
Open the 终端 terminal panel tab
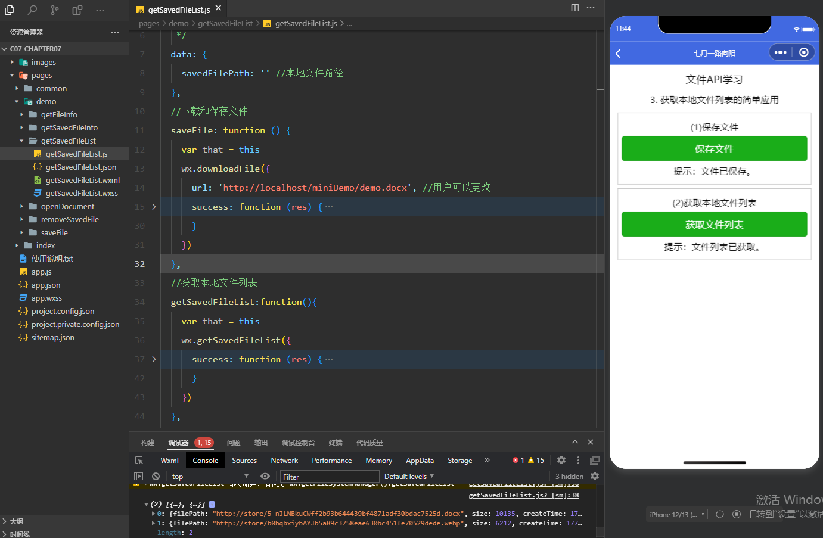click(x=336, y=443)
